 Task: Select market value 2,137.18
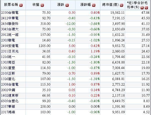point(118,95)
